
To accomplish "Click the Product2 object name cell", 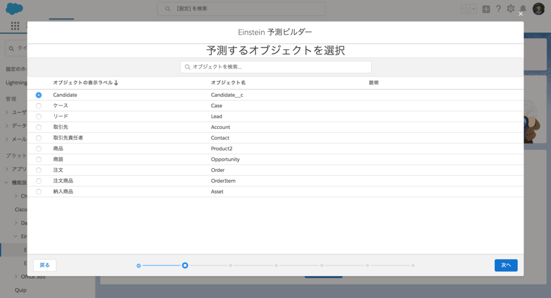I will tap(222, 149).
